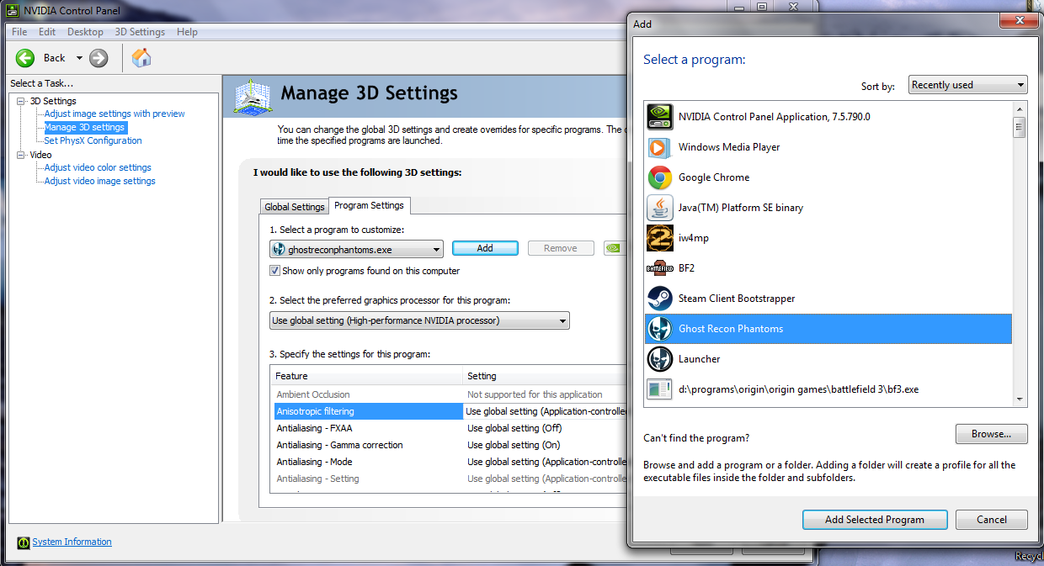
Task: Collapse the 3D Settings tree node
Action: pos(21,101)
